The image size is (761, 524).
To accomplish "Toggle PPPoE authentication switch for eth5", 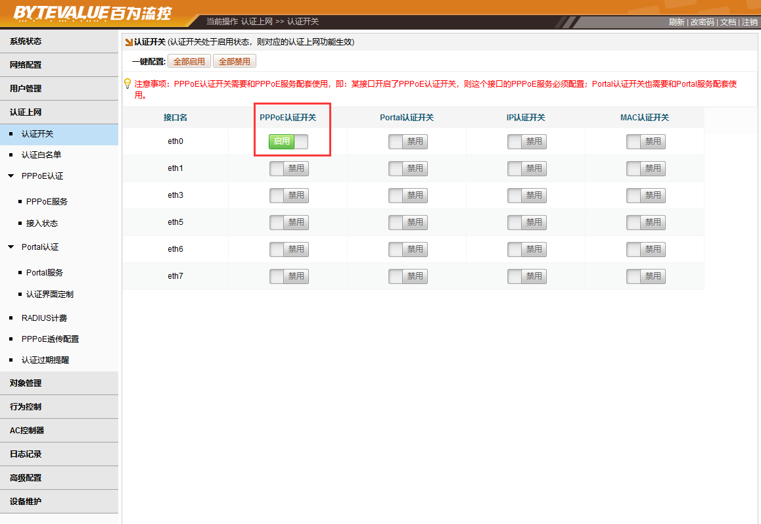I will pyautogui.click(x=288, y=222).
